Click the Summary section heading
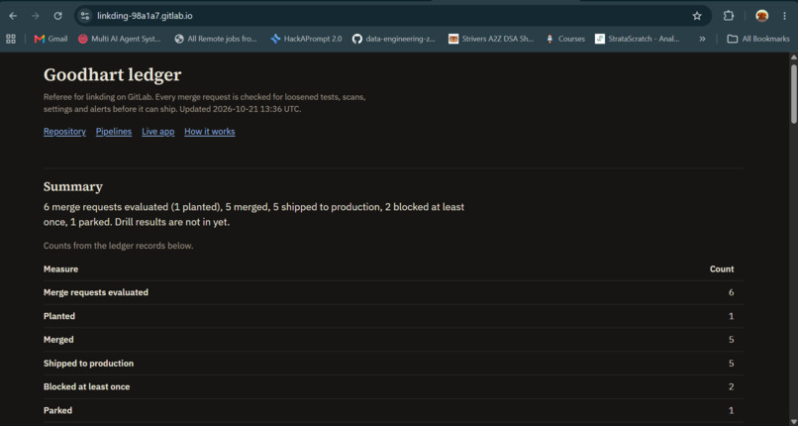Image resolution: width=798 pixels, height=426 pixels. [73, 187]
